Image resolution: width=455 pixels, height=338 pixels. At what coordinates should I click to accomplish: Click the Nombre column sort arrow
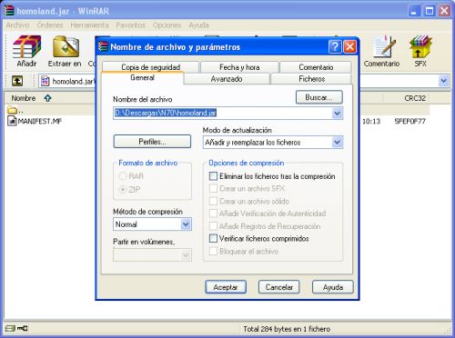47,98
